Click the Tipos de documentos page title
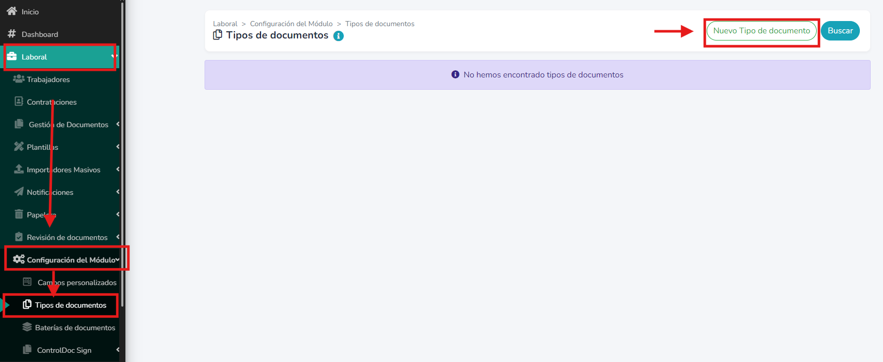This screenshot has height=362, width=883. click(277, 35)
